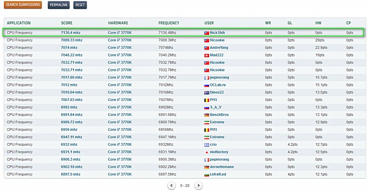This screenshot has width=369, height=191.
Task: Open BenchBros user profile link
Action: coord(219,115)
